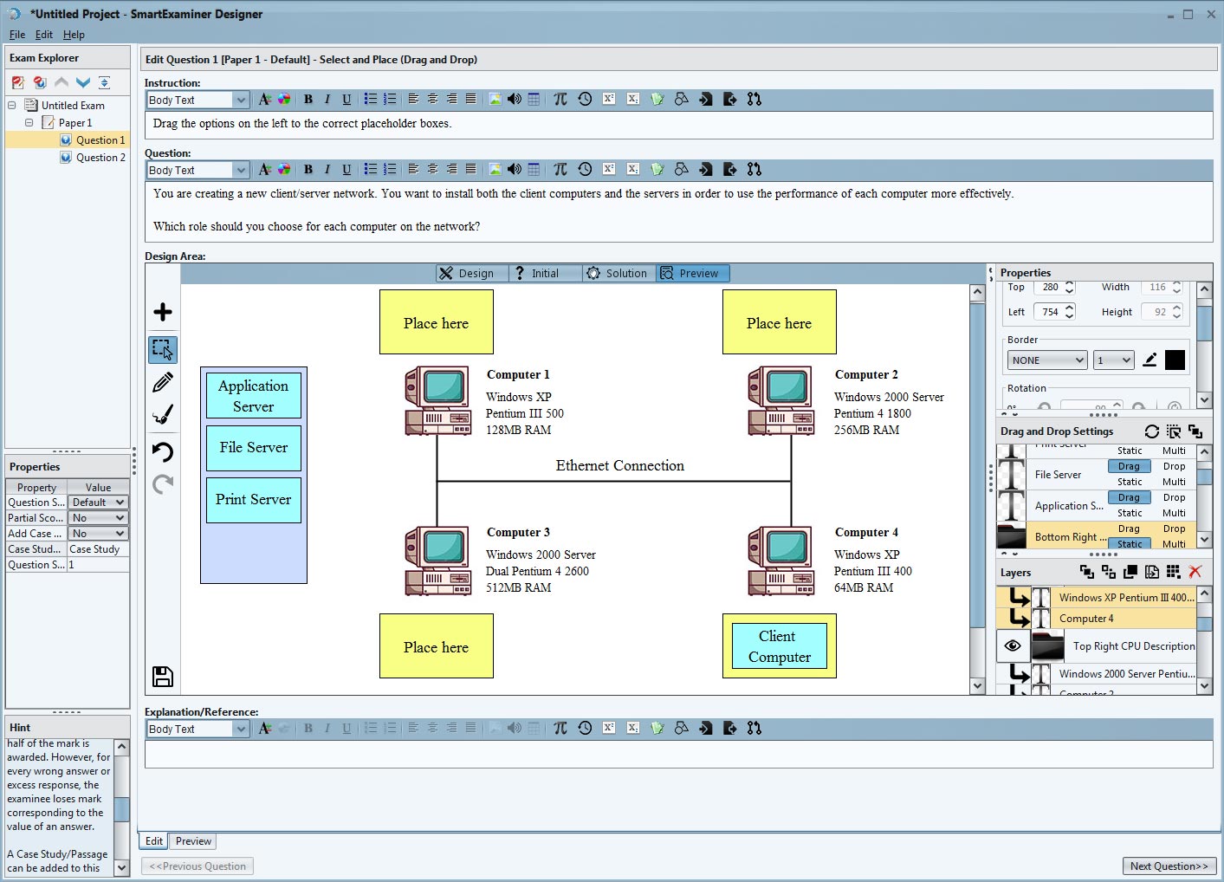Insert audio in Question toolbar
The image size is (1224, 882).
[x=515, y=170]
